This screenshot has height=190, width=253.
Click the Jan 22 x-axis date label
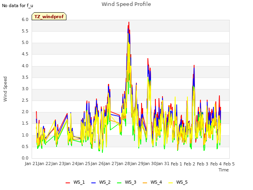pyautogui.click(x=45, y=163)
